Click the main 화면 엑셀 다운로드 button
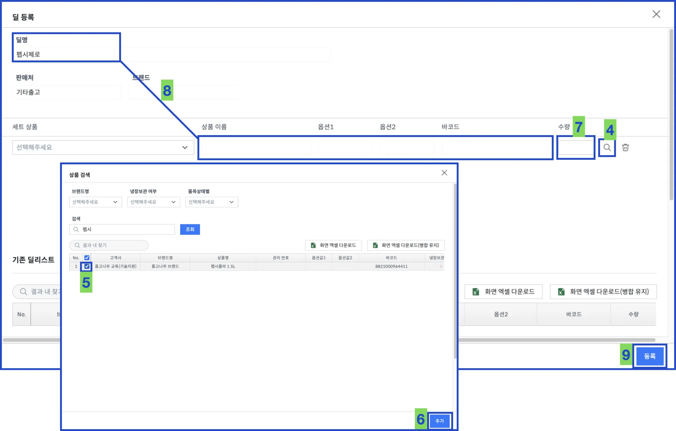Viewport: 676px width, 431px height. pos(503,292)
